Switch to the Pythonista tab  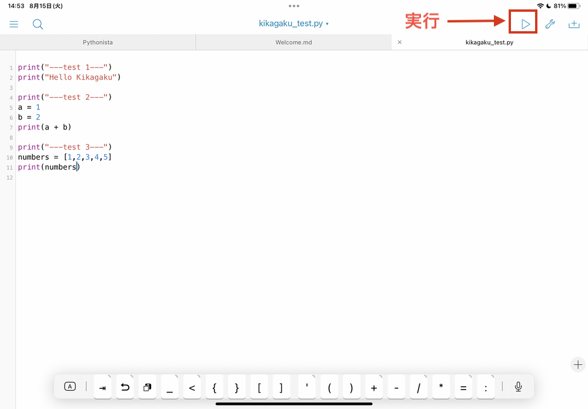click(x=98, y=42)
